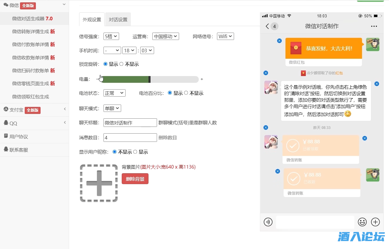Select 不显示 for lock rotation
Screen dimensions: 389x249
pyautogui.click(x=121, y=64)
